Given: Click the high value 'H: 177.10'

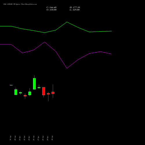Looking at the screenshot, I should (x=75, y=8).
